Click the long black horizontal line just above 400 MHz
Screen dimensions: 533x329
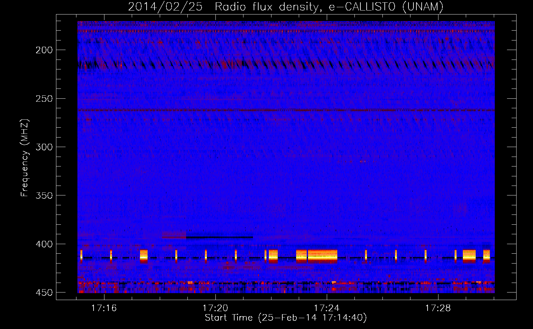(x=219, y=237)
